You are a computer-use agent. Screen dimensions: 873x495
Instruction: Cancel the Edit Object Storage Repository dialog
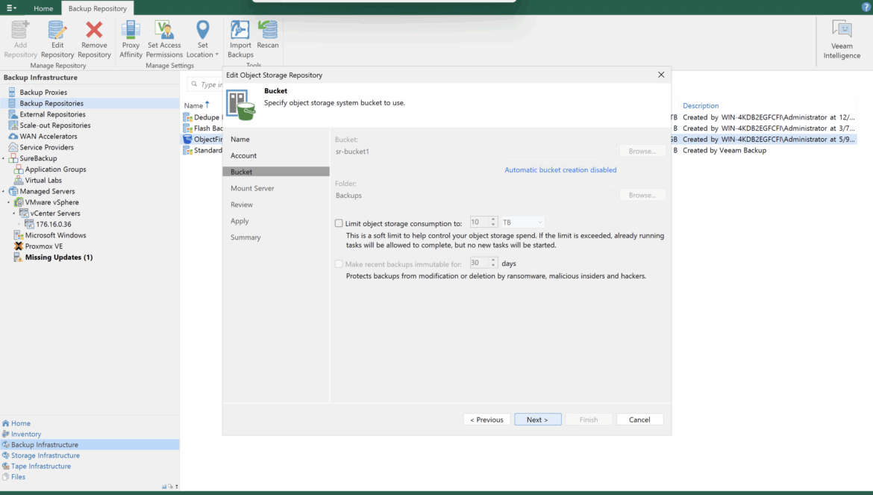tap(639, 420)
